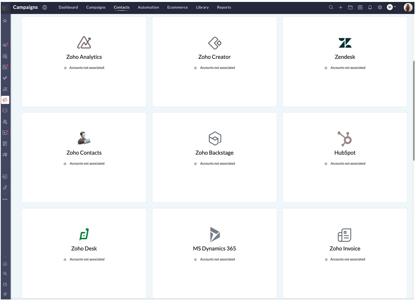Image resolution: width=416 pixels, height=302 pixels.
Task: Select the green Zoho Desk logo
Action: coord(84,234)
